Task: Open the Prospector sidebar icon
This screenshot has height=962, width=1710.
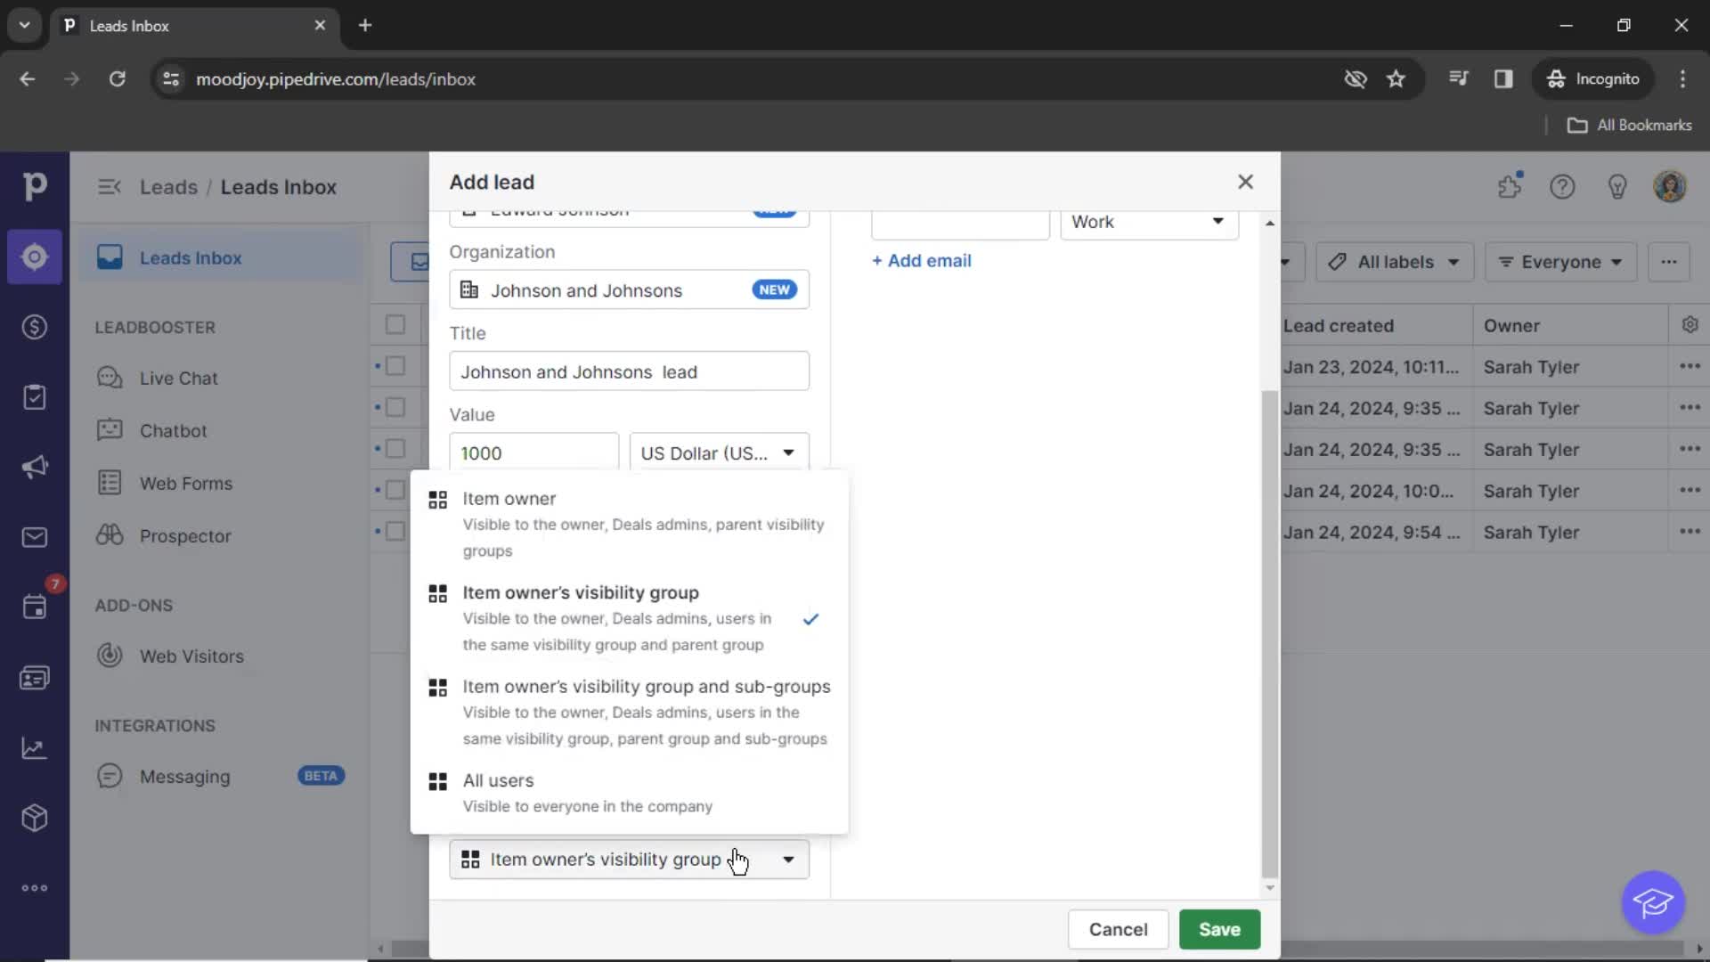Action: coord(110,534)
